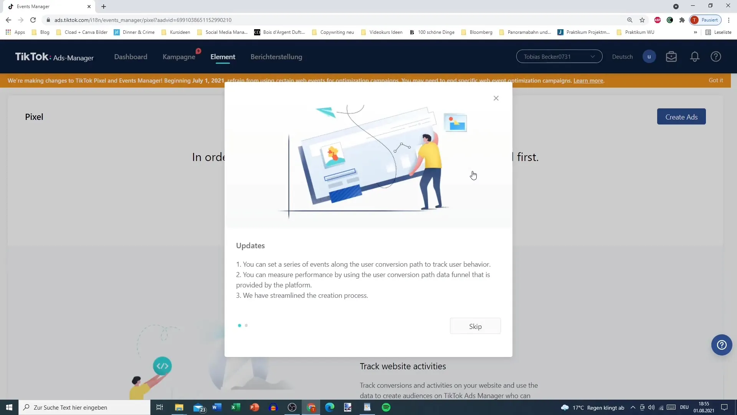
Task: Open the browser zoom magnifier icon
Action: [x=630, y=20]
